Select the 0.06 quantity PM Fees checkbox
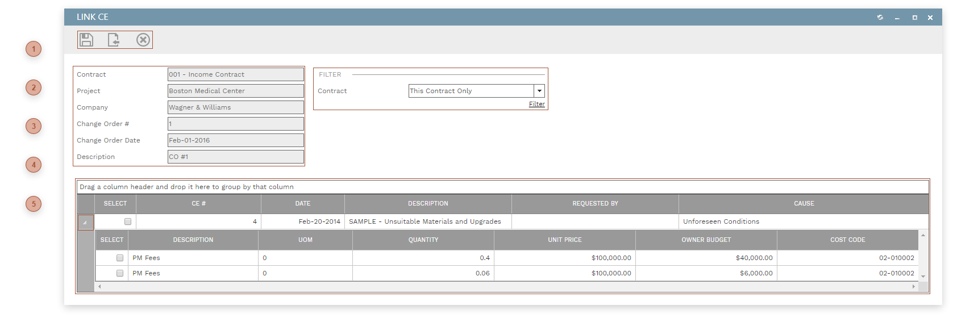This screenshot has height=318, width=953. (120, 273)
